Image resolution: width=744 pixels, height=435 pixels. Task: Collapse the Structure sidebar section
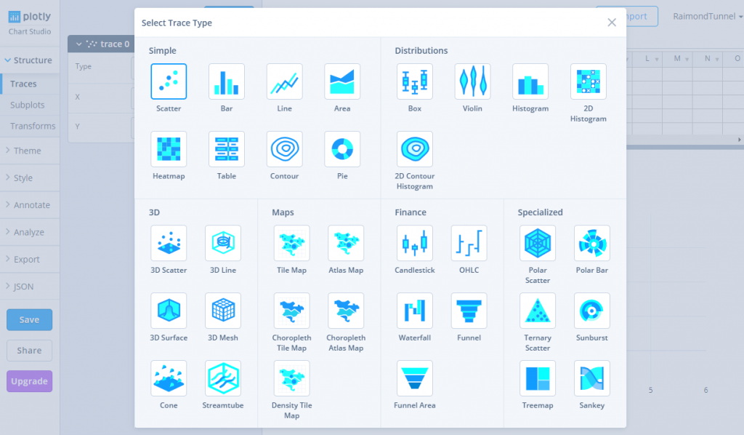point(29,60)
